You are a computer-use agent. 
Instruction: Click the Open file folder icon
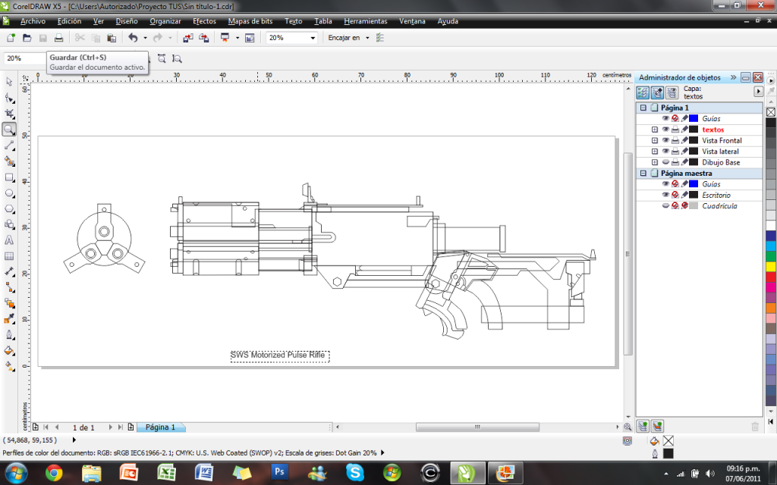(27, 38)
